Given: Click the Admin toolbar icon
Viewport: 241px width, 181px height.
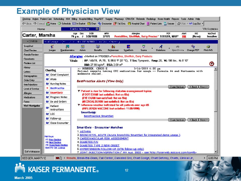Looking at the screenshot, I should click(83, 48).
